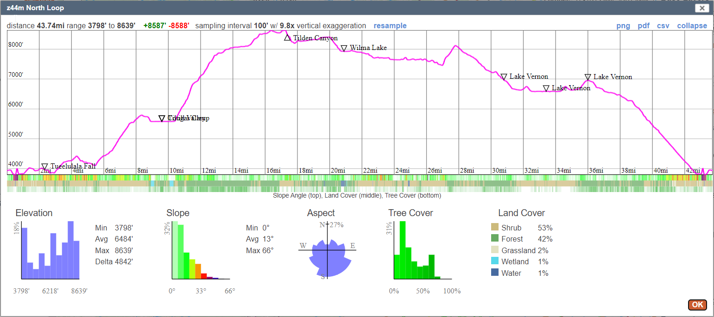Click the 42mi distance axis label
The width and height of the screenshot is (714, 317).
pyautogui.click(x=693, y=170)
